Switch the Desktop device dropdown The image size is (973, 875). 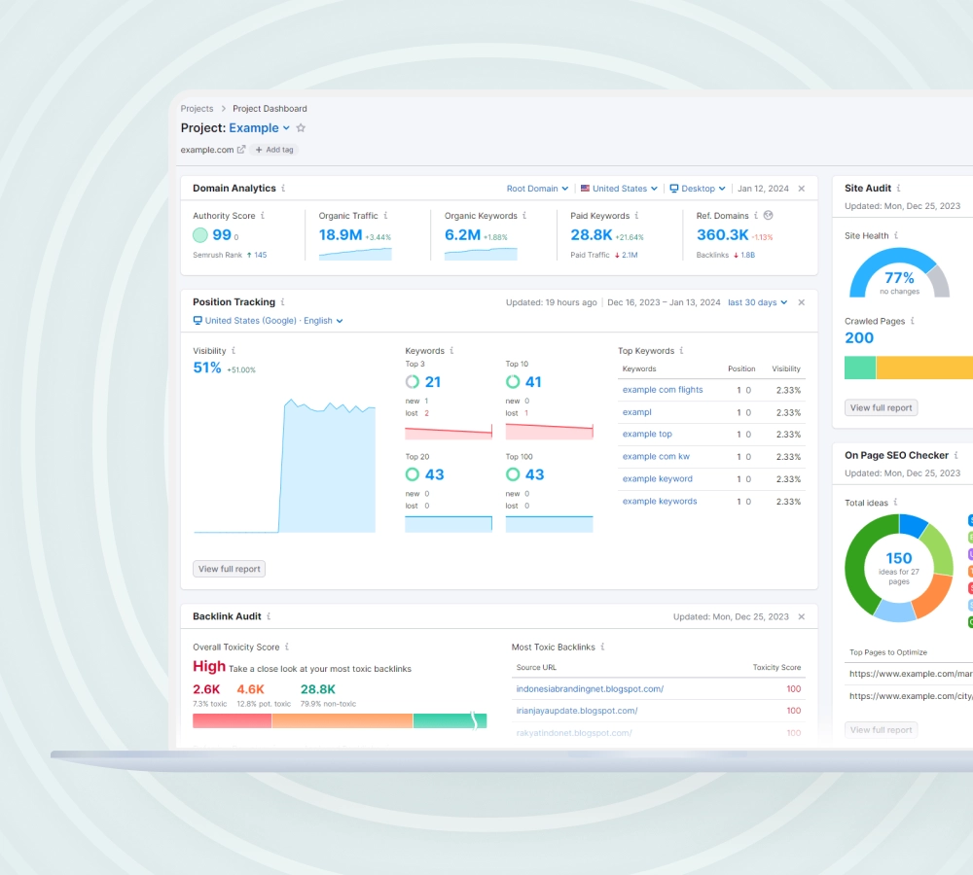[698, 189]
